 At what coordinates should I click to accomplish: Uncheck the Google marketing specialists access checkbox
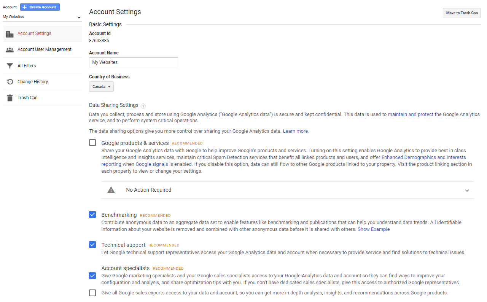pos(92,276)
